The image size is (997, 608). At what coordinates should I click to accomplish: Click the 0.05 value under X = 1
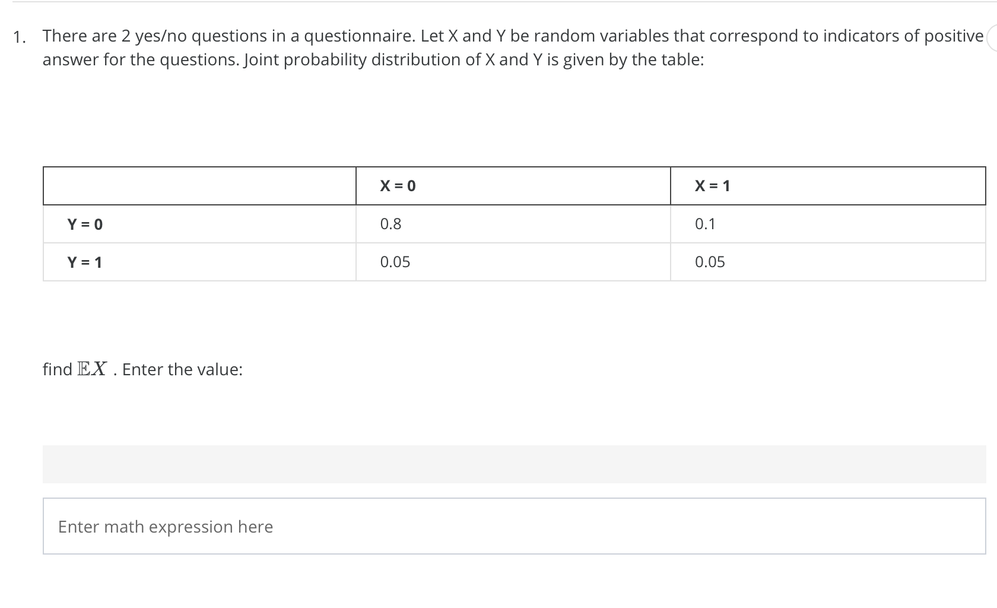(709, 262)
